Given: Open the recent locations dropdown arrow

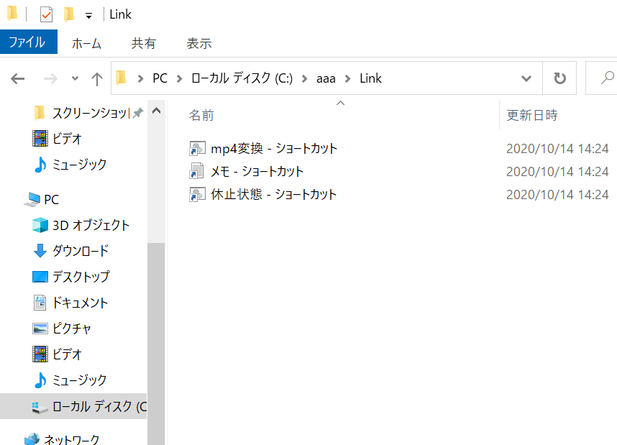Looking at the screenshot, I should point(76,78).
